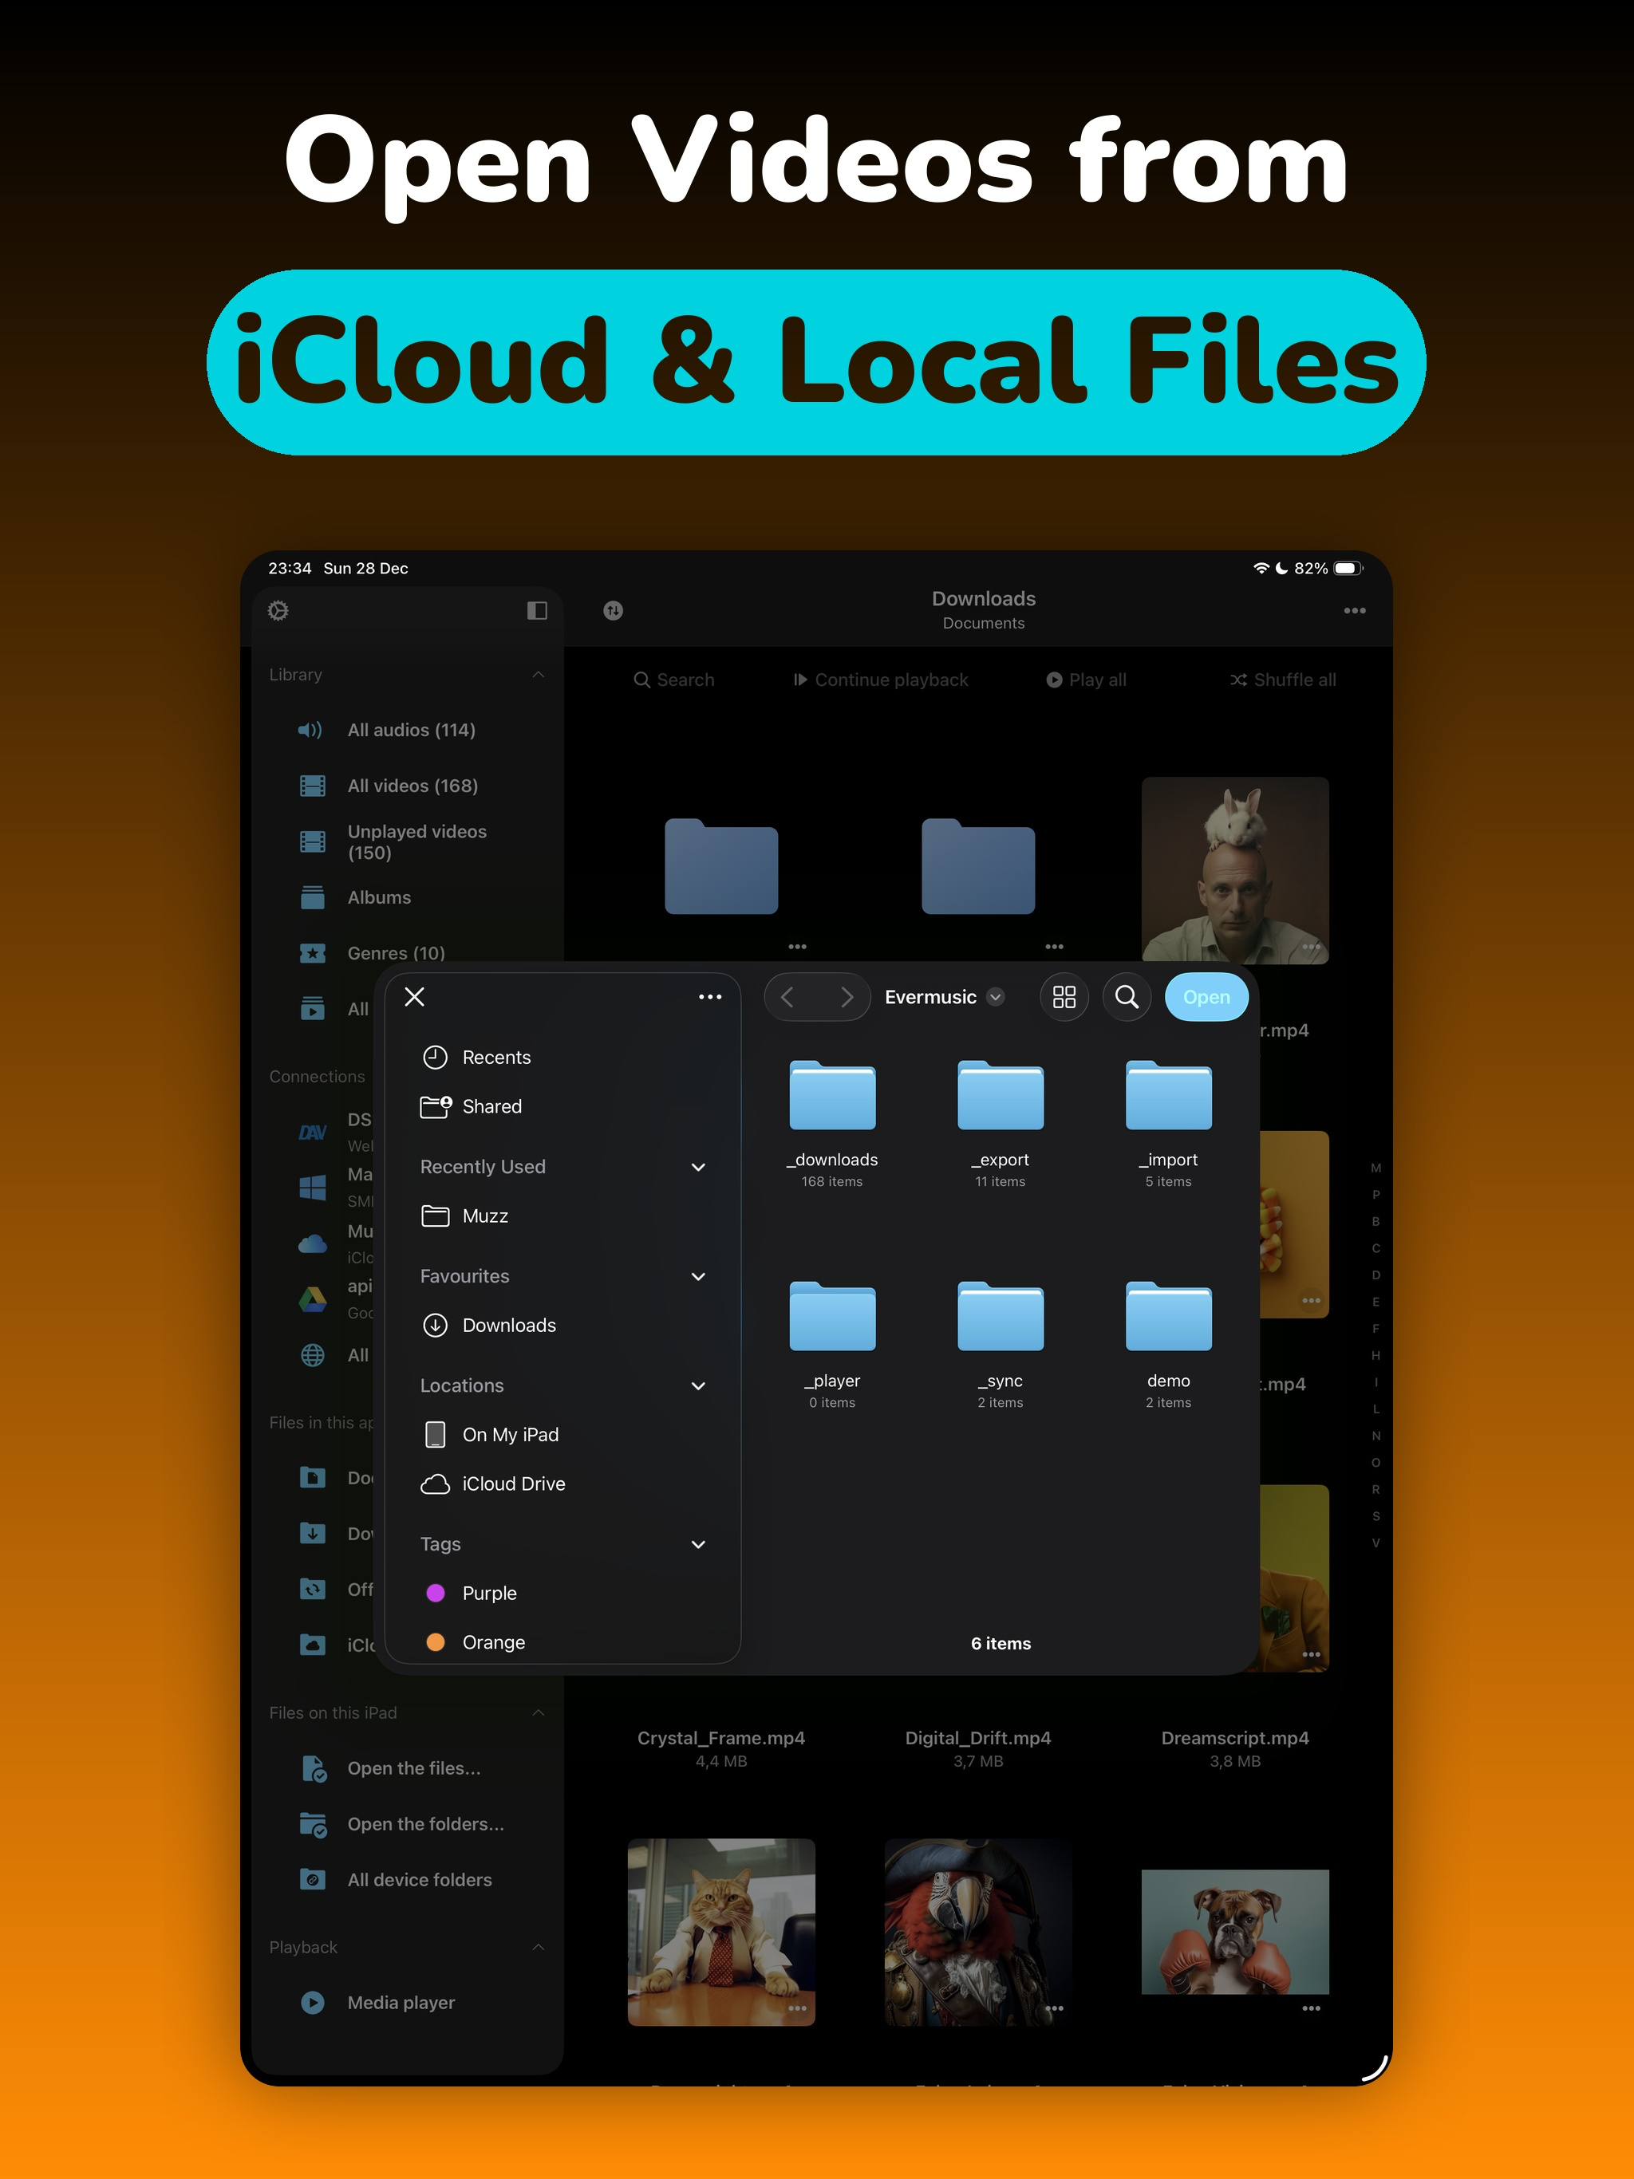Open the _export folder
Screen dimensions: 1634x2179
(x=1001, y=1123)
